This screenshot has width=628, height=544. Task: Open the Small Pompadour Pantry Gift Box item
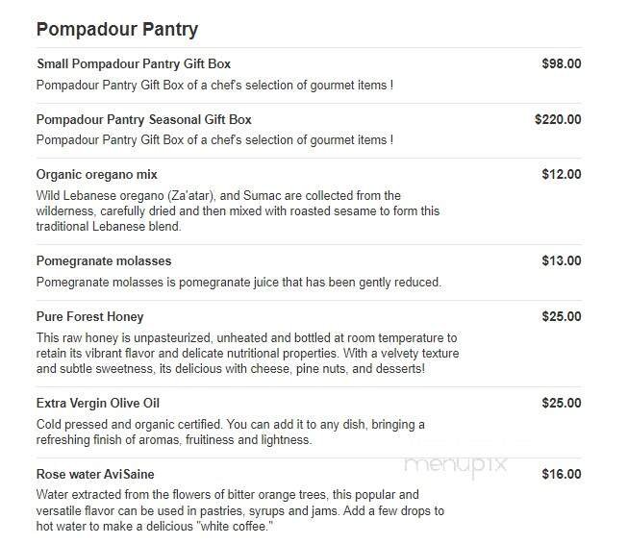(x=133, y=64)
